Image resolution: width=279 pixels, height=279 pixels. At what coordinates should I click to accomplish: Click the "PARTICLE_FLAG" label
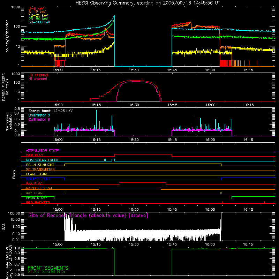[39, 188]
